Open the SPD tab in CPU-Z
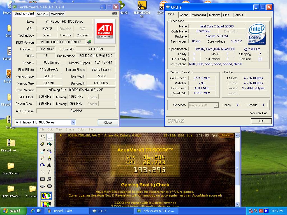287x215 pixels. coord(226,15)
